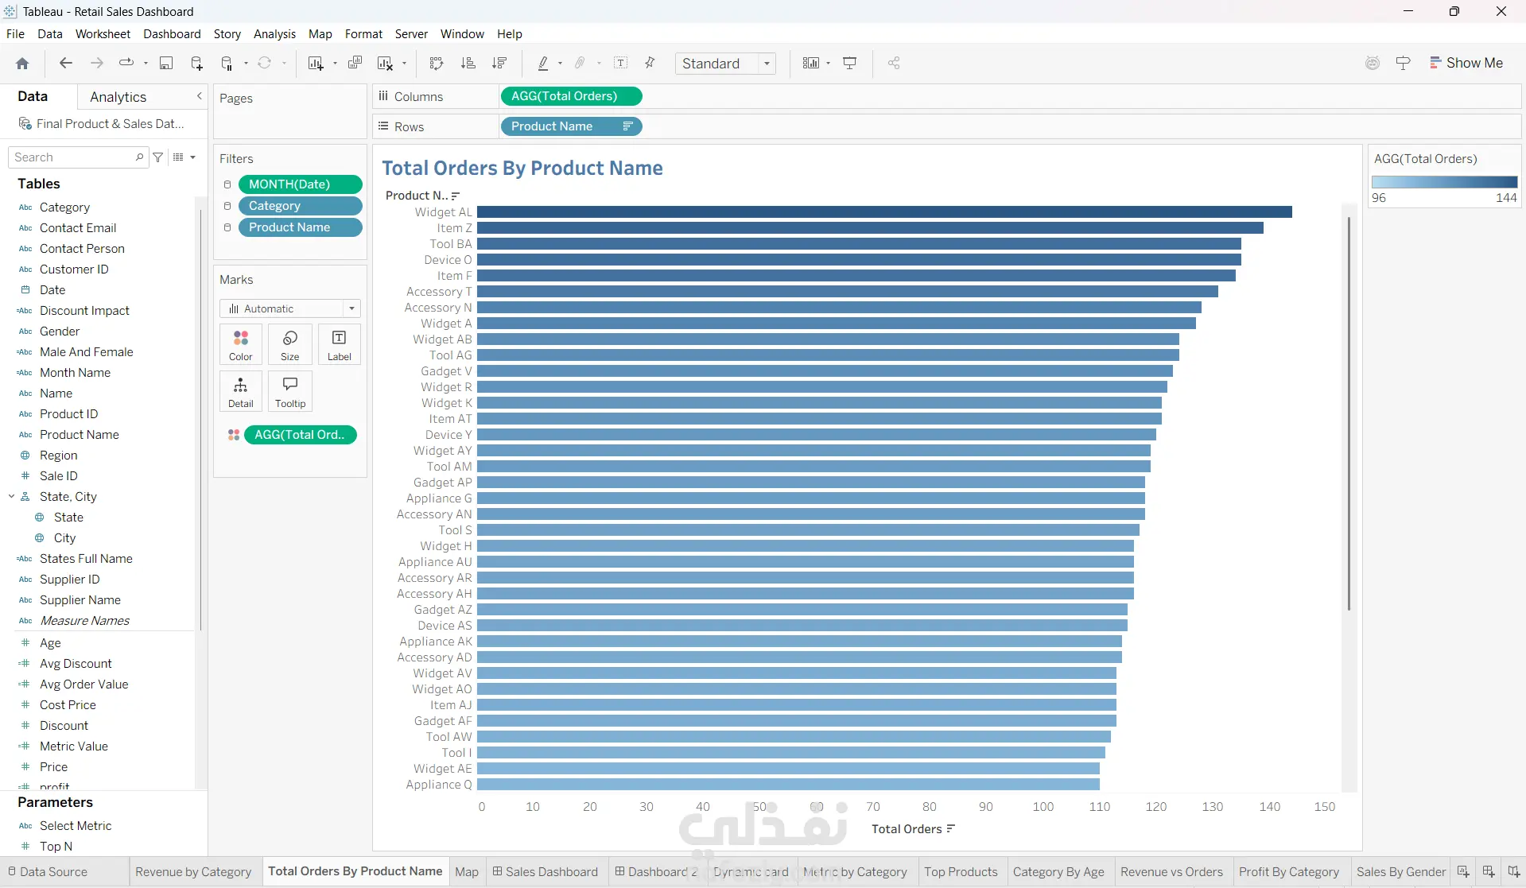Open the Worksheet menu

point(103,34)
